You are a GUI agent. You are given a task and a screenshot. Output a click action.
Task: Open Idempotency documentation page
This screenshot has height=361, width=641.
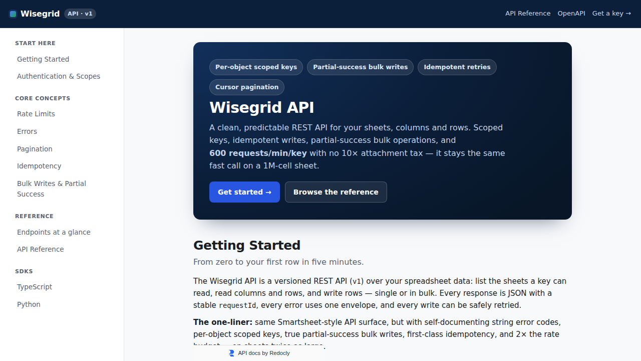coord(39,166)
